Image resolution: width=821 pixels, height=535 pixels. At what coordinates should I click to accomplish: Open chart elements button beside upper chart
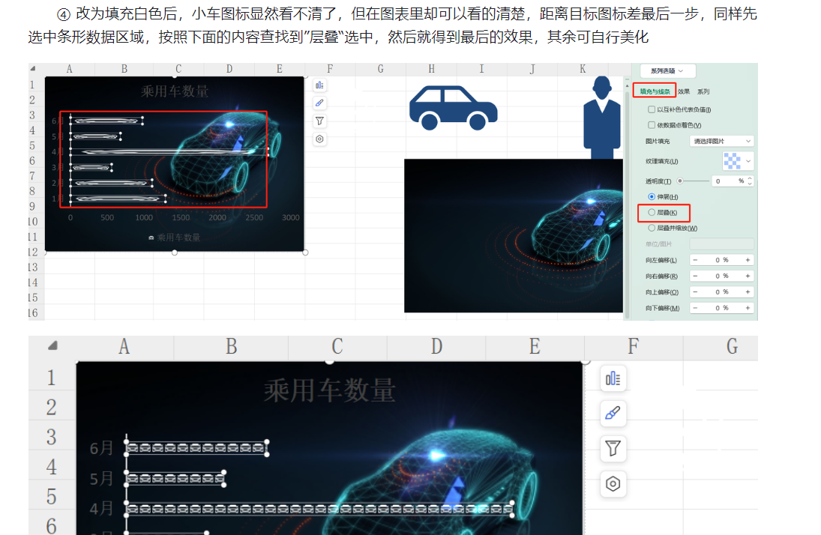(319, 85)
